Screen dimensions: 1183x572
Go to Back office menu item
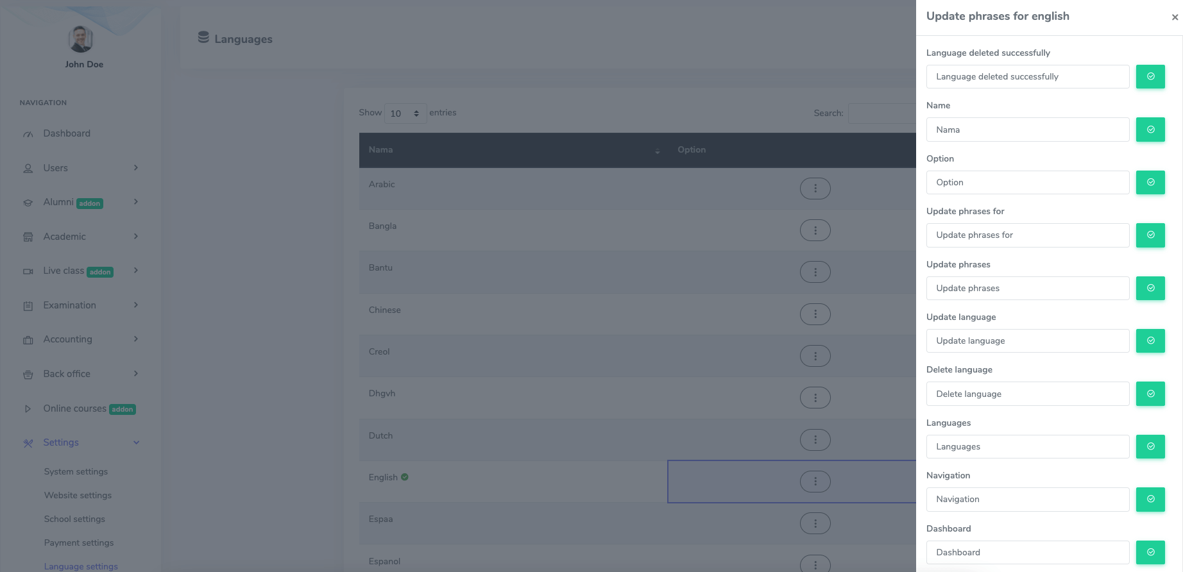point(67,374)
